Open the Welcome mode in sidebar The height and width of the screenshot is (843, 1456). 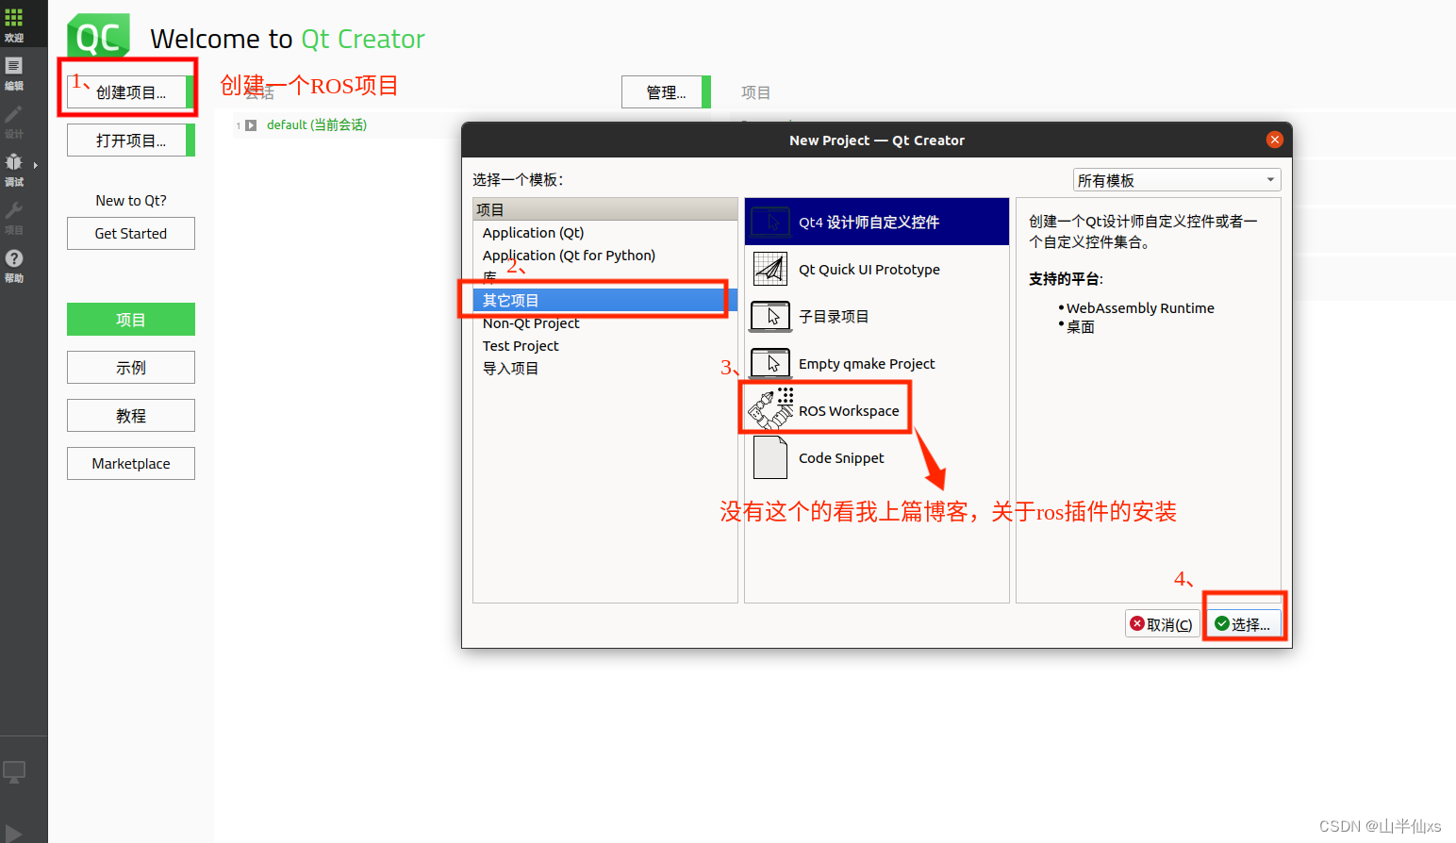[14, 25]
